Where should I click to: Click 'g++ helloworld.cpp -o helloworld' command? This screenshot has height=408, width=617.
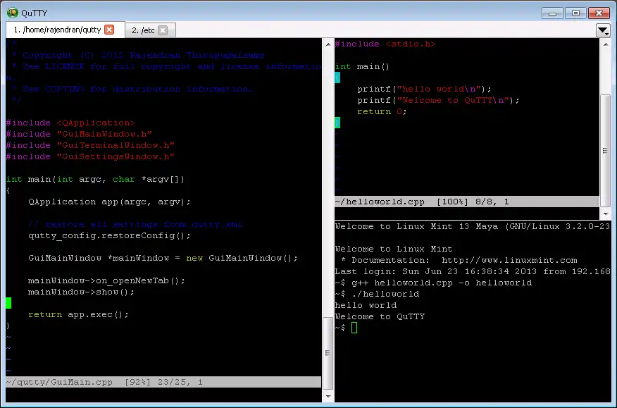[x=442, y=283]
